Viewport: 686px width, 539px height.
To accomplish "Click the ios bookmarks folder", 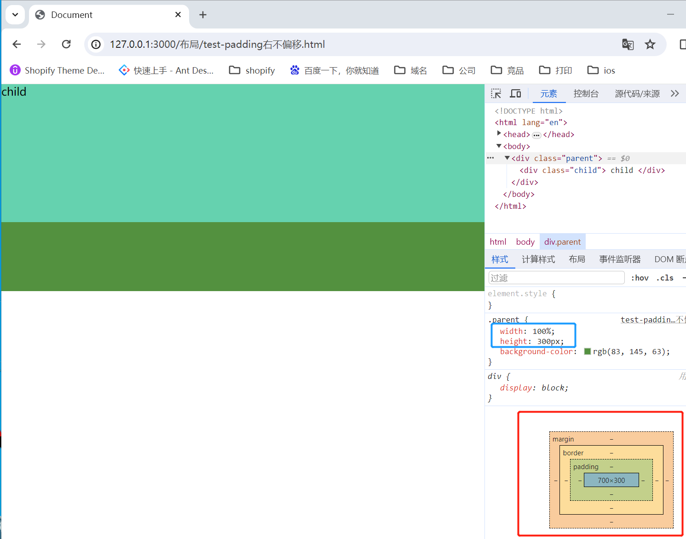I will pyautogui.click(x=601, y=70).
